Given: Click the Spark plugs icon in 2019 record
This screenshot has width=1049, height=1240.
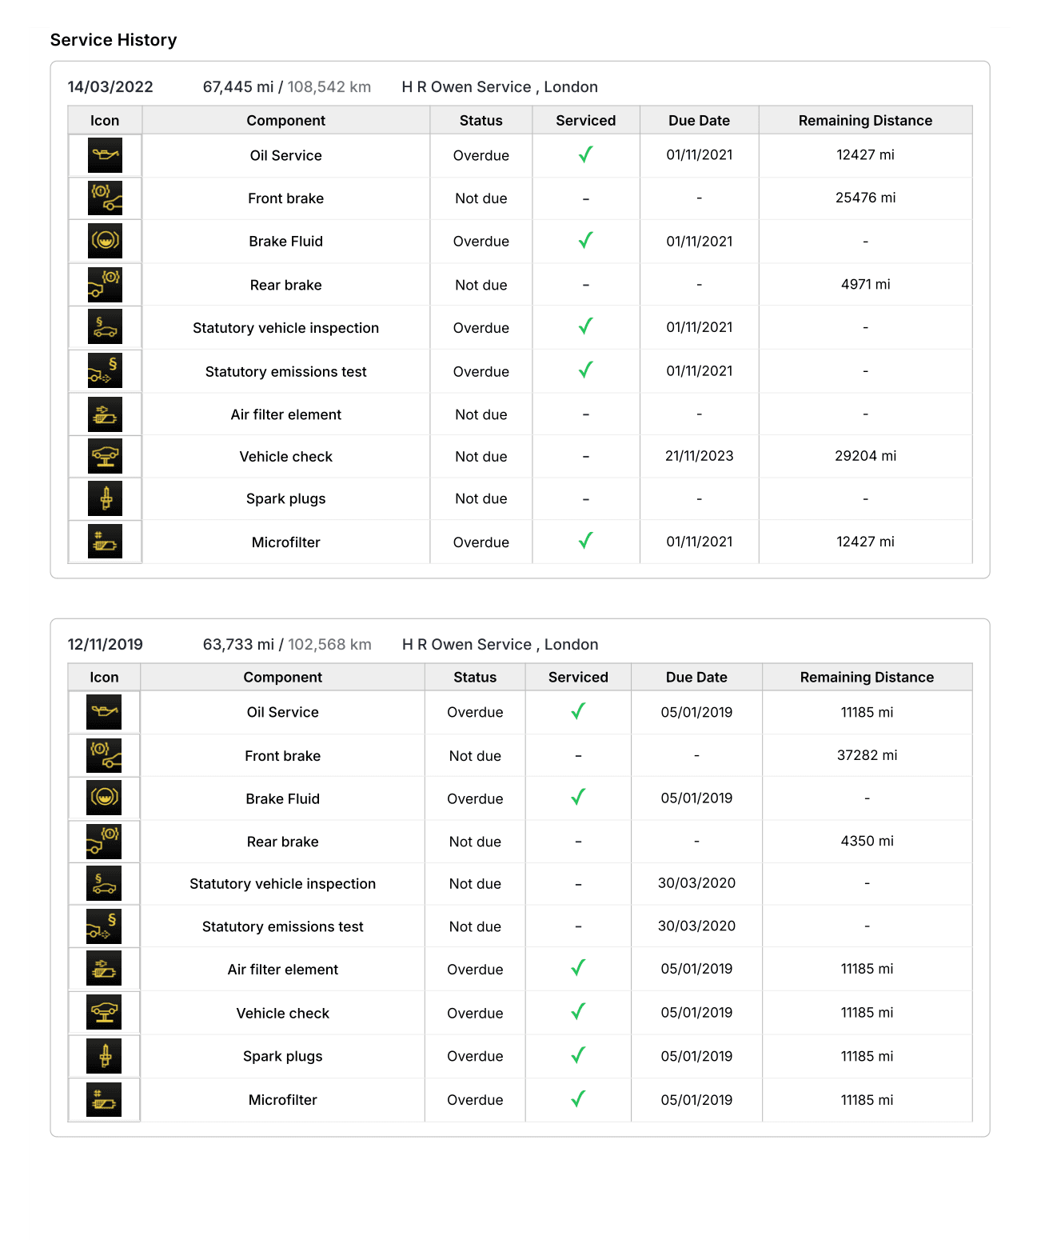Looking at the screenshot, I should (103, 1056).
